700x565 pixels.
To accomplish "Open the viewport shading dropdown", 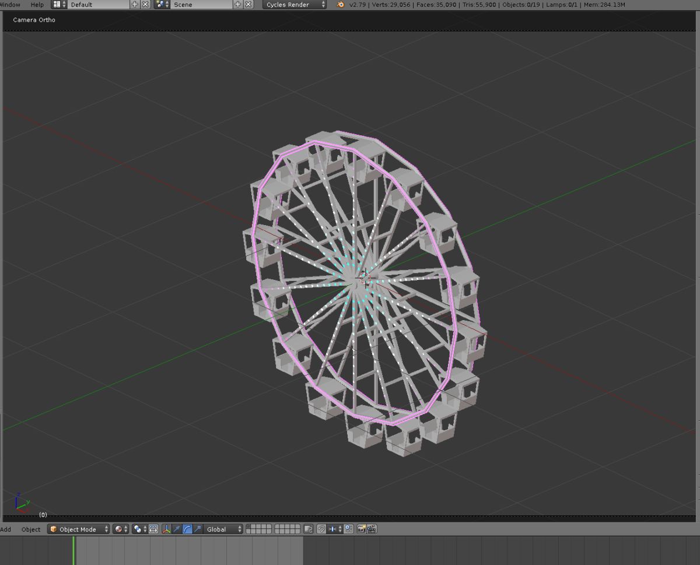I will click(x=121, y=529).
